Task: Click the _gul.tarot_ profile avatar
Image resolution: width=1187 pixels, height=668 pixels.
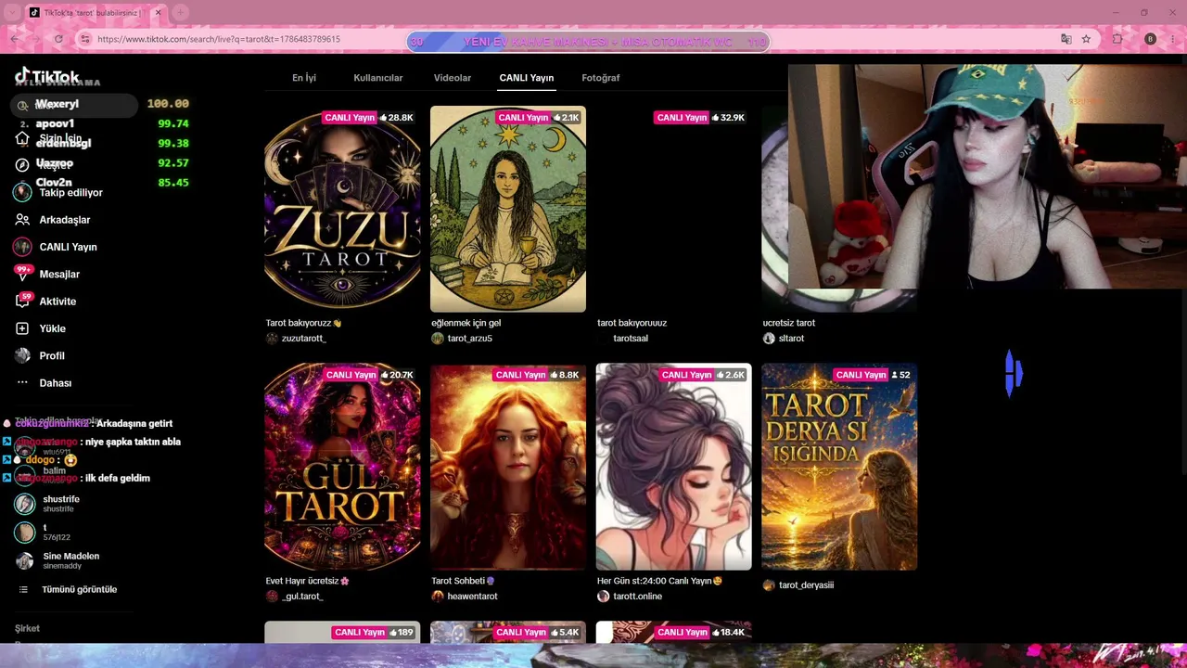Action: (272, 597)
